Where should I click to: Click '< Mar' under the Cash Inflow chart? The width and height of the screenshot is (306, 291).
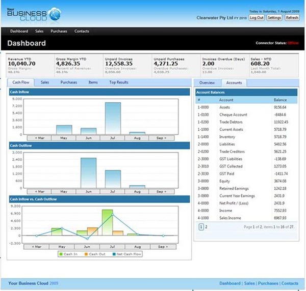[39, 138]
